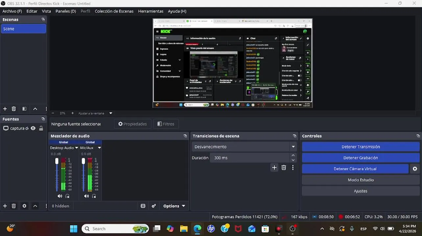
Task: Mute Desktop Audio with its speaker icon
Action: [59, 196]
